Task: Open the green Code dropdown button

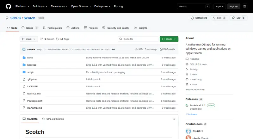Action: tap(169, 39)
